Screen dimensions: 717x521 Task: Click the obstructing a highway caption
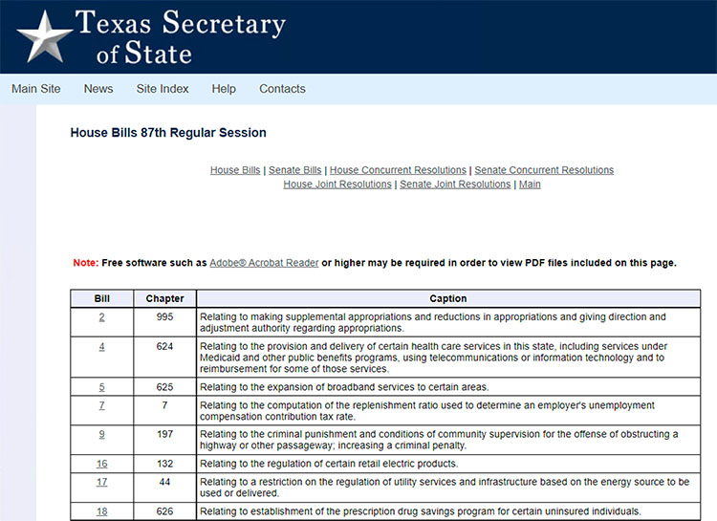439,440
